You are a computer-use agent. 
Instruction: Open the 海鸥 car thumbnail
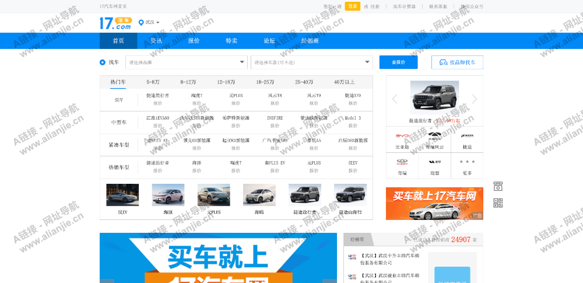(259, 195)
